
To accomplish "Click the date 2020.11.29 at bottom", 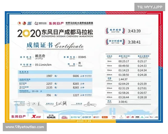I will (84, 121).
